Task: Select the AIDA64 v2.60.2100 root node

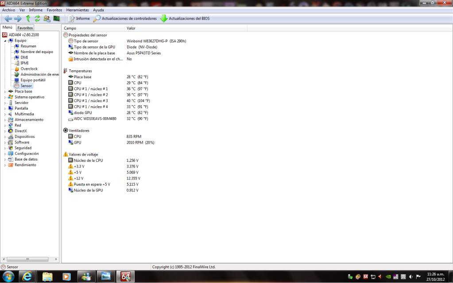Action: point(23,35)
